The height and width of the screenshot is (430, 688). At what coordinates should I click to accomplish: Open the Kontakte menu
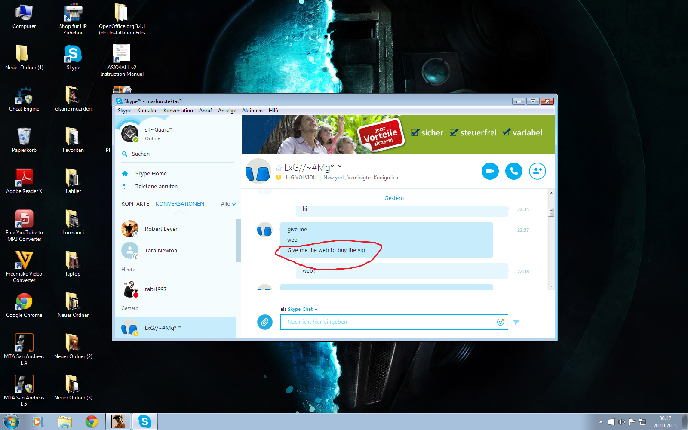(x=147, y=111)
